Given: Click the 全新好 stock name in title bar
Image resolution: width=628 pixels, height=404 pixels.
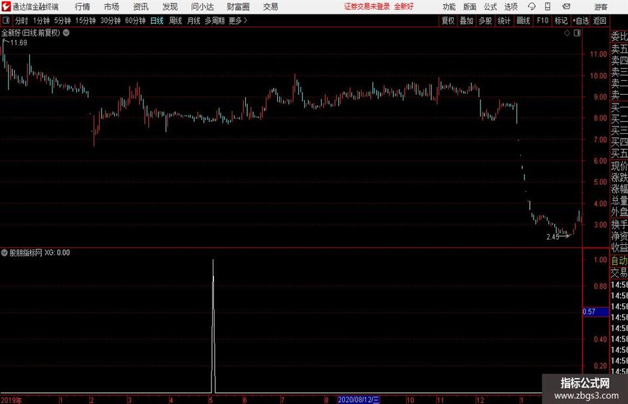Looking at the screenshot, I should click(404, 7).
